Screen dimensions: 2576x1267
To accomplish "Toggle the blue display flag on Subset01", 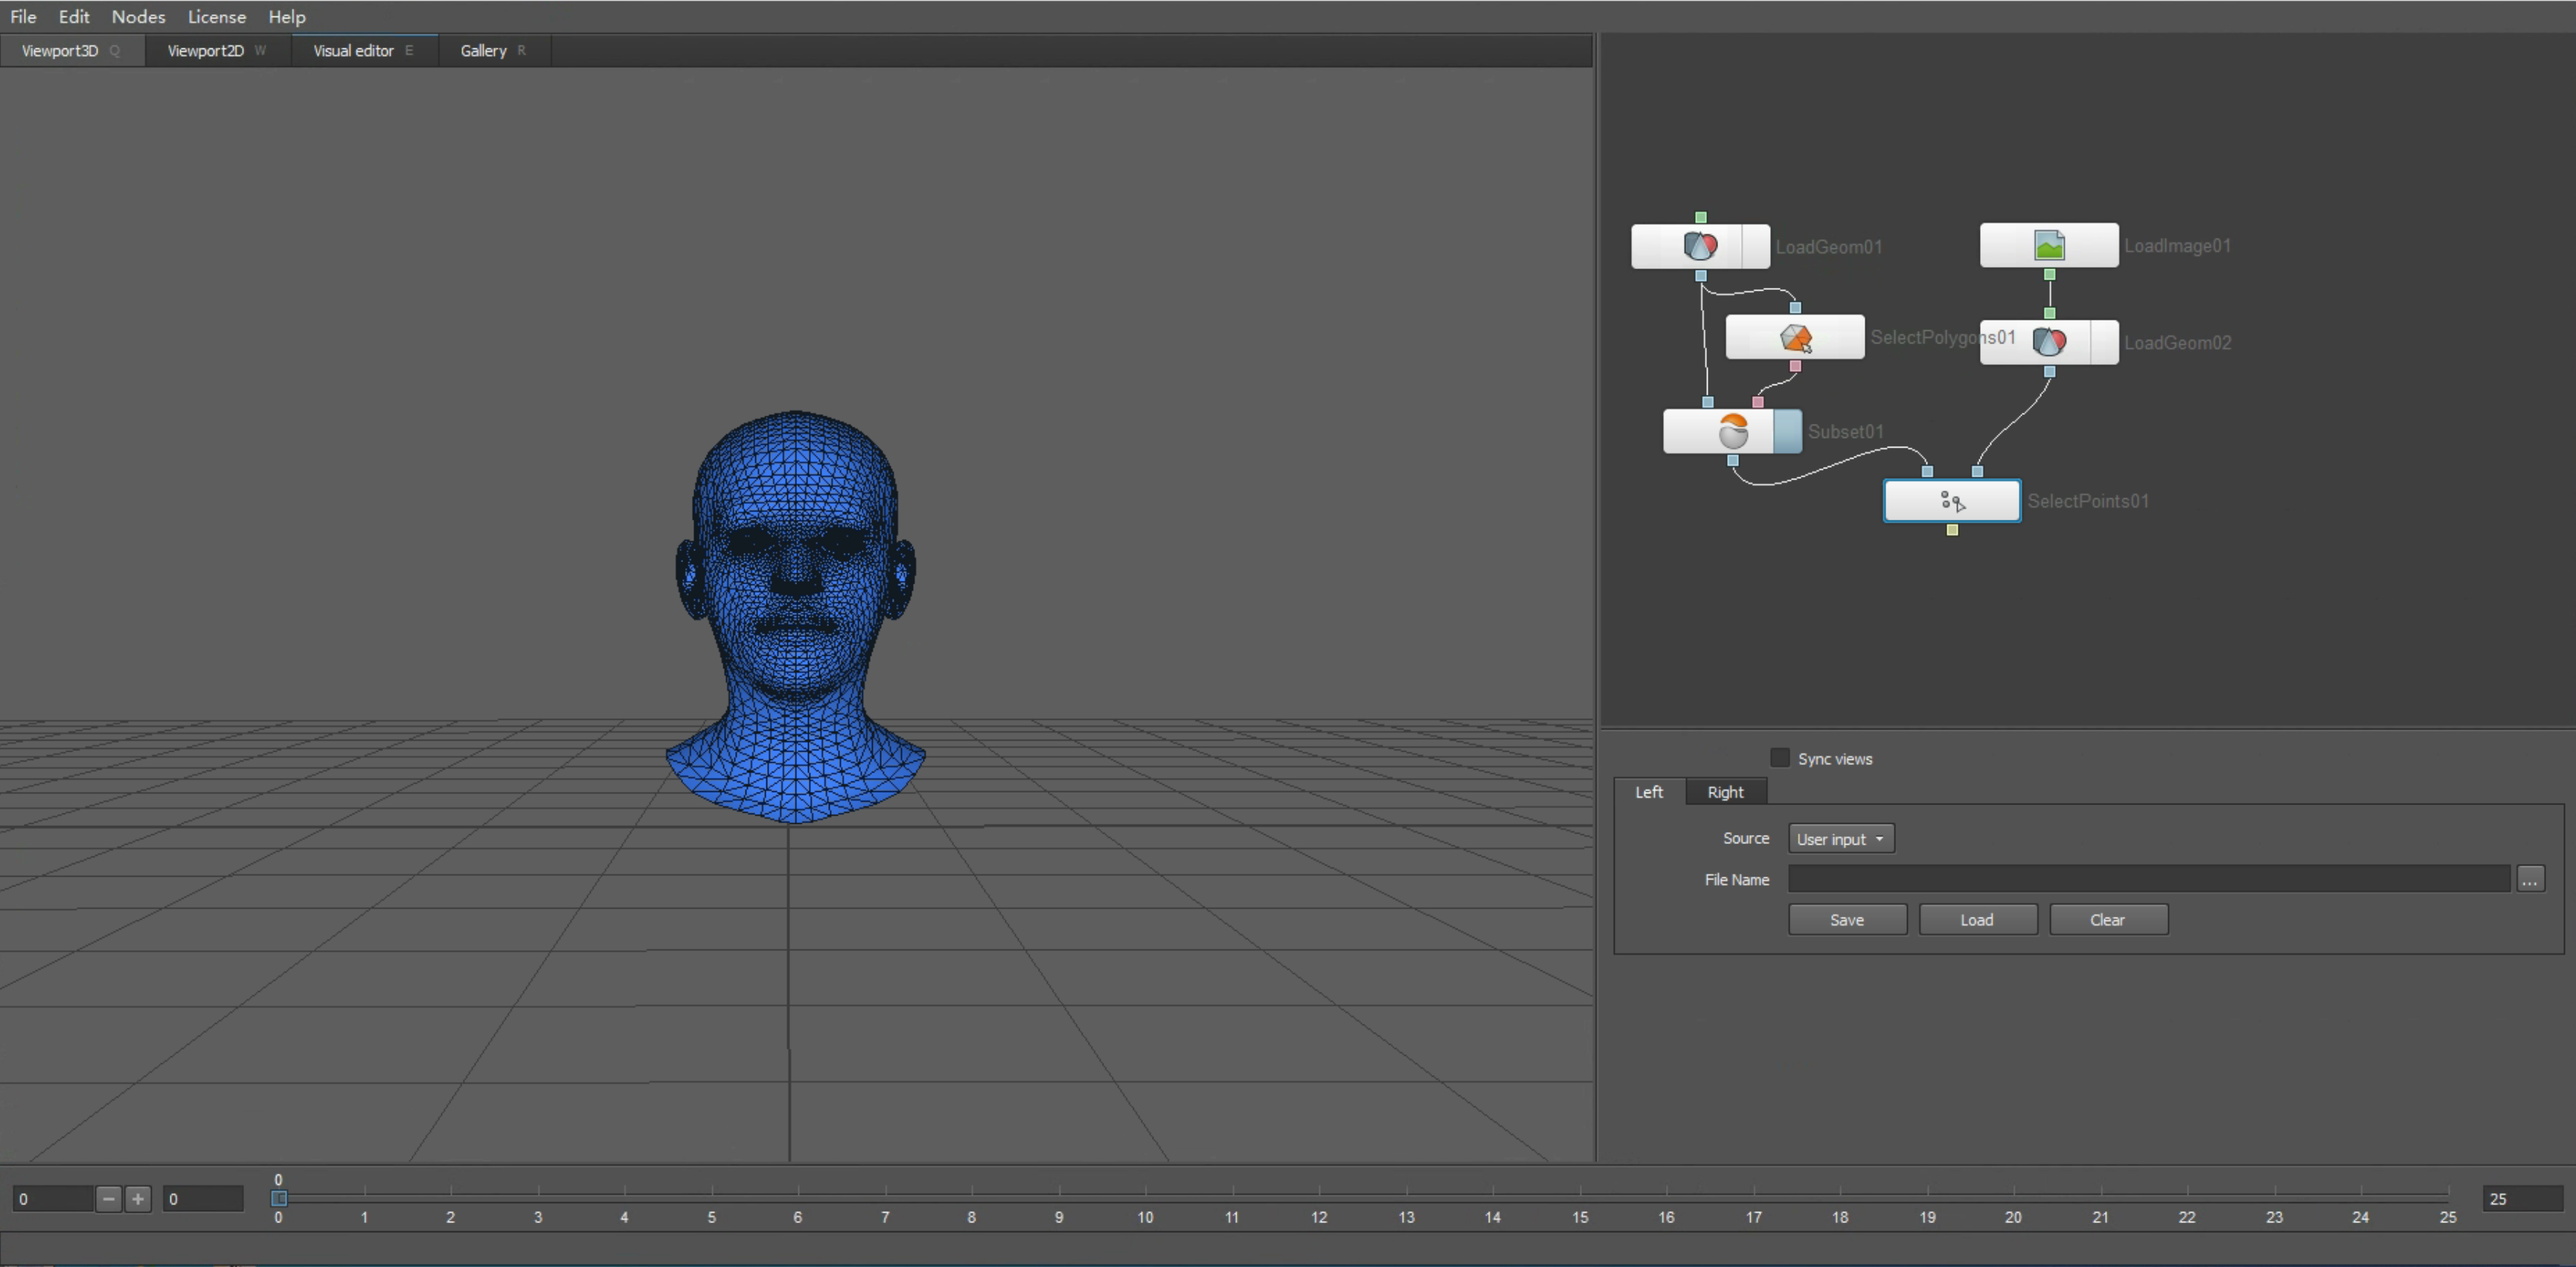I will tap(1787, 432).
